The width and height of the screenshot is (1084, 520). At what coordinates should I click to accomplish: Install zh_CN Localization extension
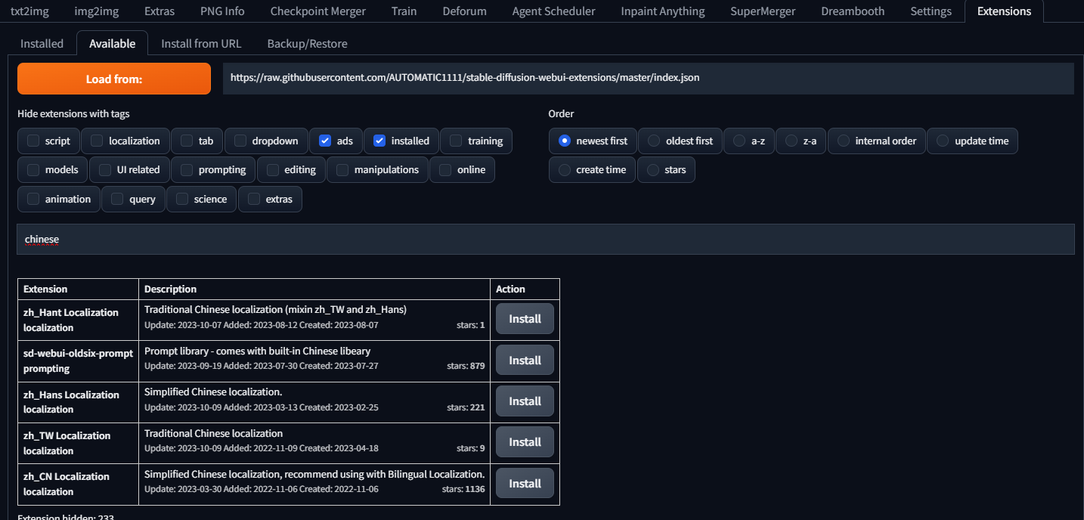point(525,484)
